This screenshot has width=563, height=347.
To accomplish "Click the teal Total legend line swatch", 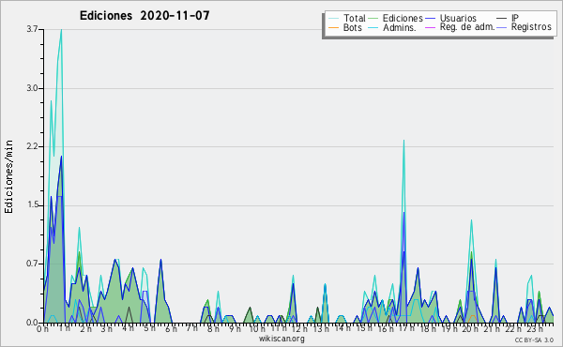I will (333, 19).
